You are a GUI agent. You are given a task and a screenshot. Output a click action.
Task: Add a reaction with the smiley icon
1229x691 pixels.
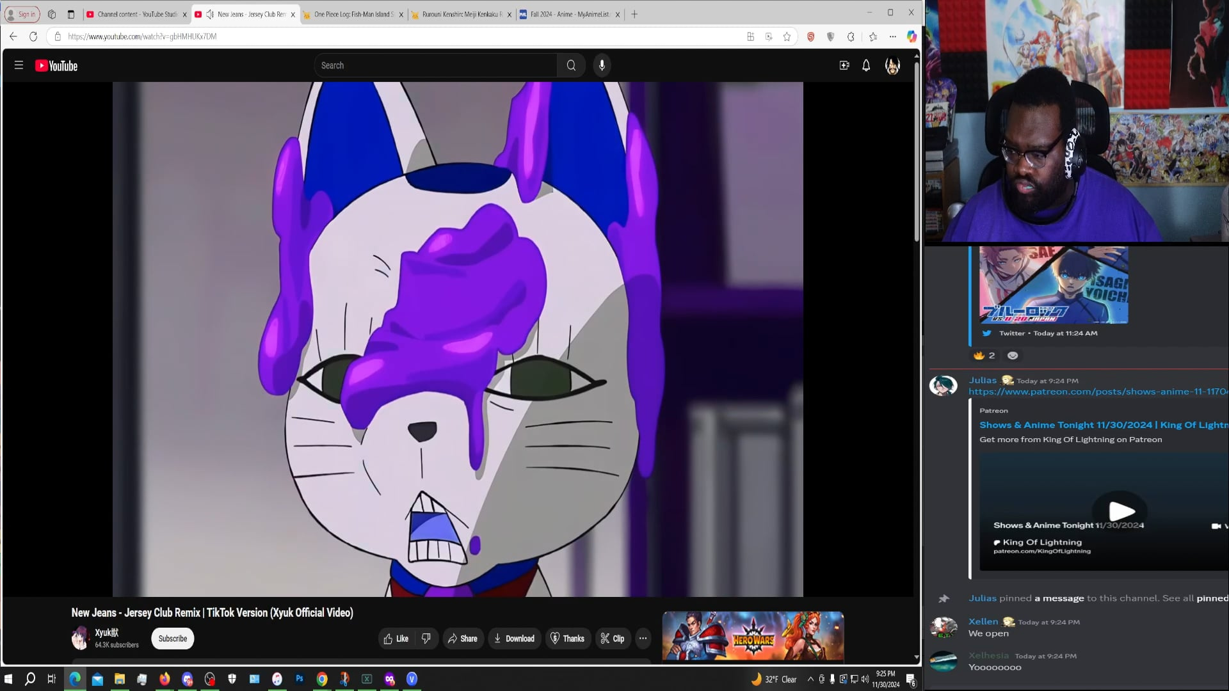coord(1013,355)
